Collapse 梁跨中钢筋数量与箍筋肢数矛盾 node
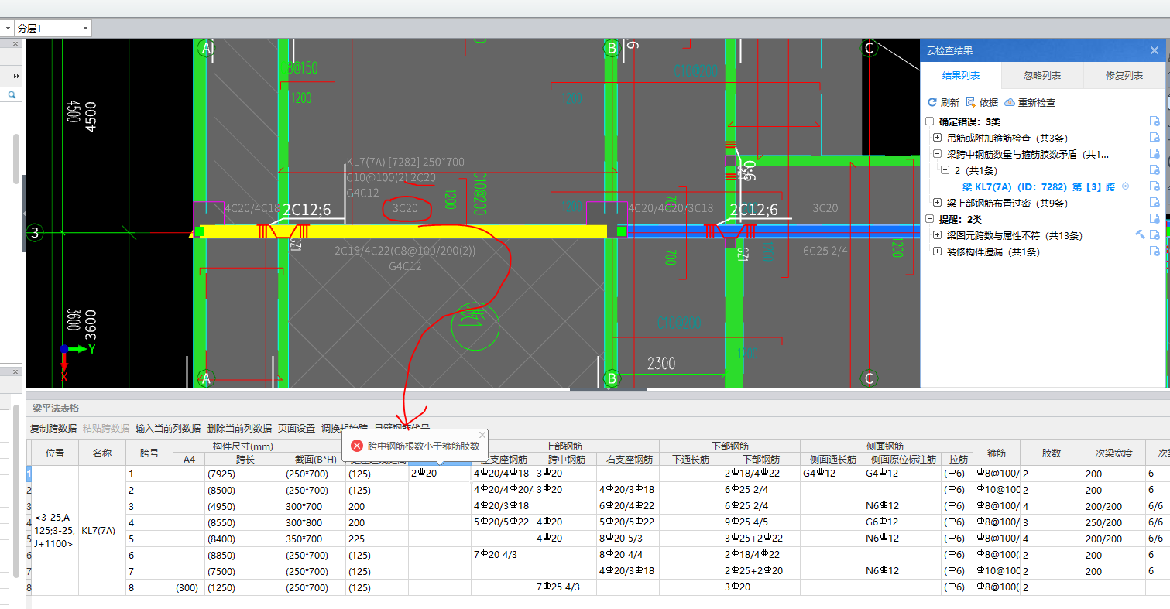 click(937, 154)
